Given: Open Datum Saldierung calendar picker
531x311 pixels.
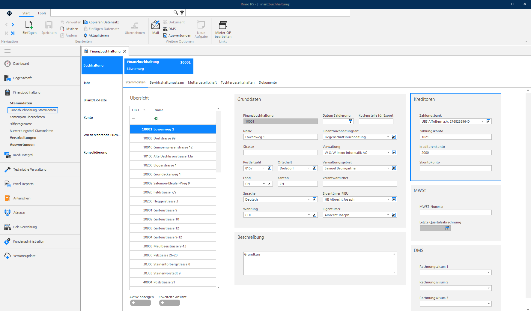Looking at the screenshot, I should [x=351, y=121].
